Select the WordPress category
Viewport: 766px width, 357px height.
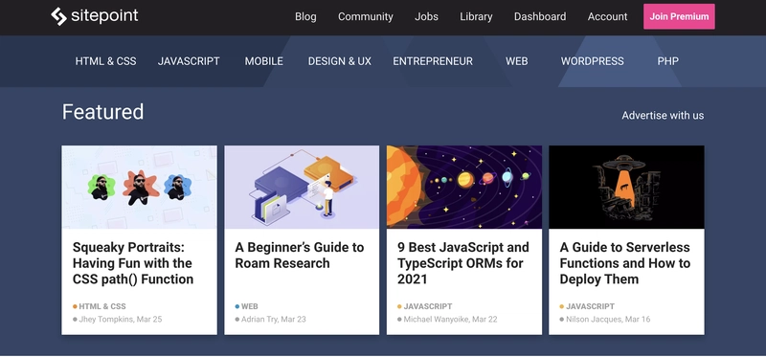pos(592,61)
